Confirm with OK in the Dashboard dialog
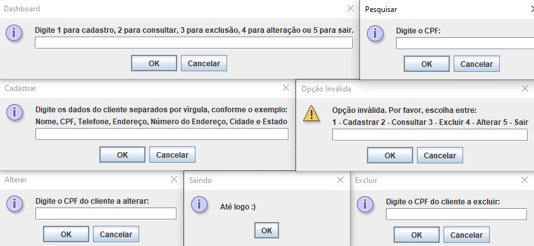This screenshot has height=246, width=534. (154, 63)
